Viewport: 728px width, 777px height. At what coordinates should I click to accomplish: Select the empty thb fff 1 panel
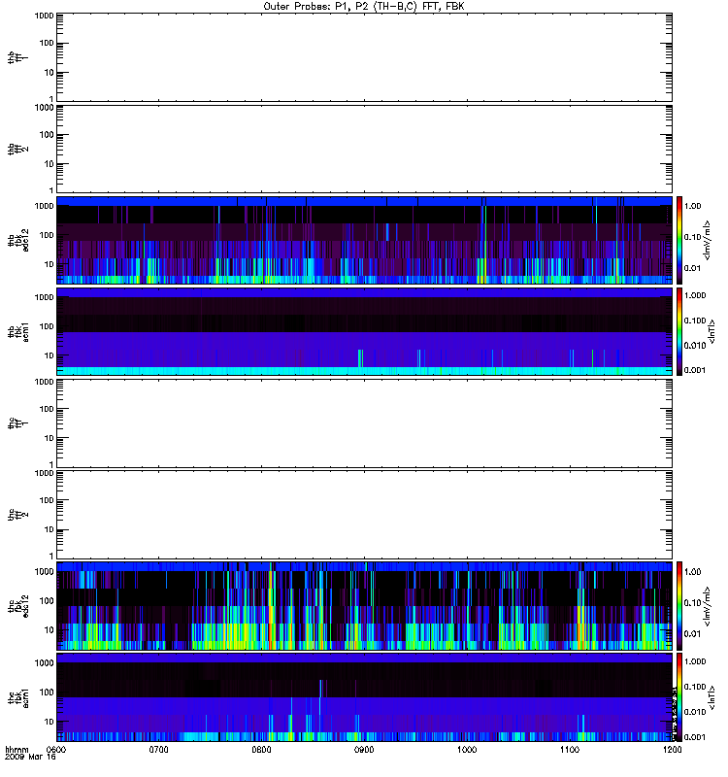364,57
